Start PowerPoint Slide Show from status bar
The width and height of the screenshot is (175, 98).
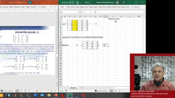pos(30,91)
